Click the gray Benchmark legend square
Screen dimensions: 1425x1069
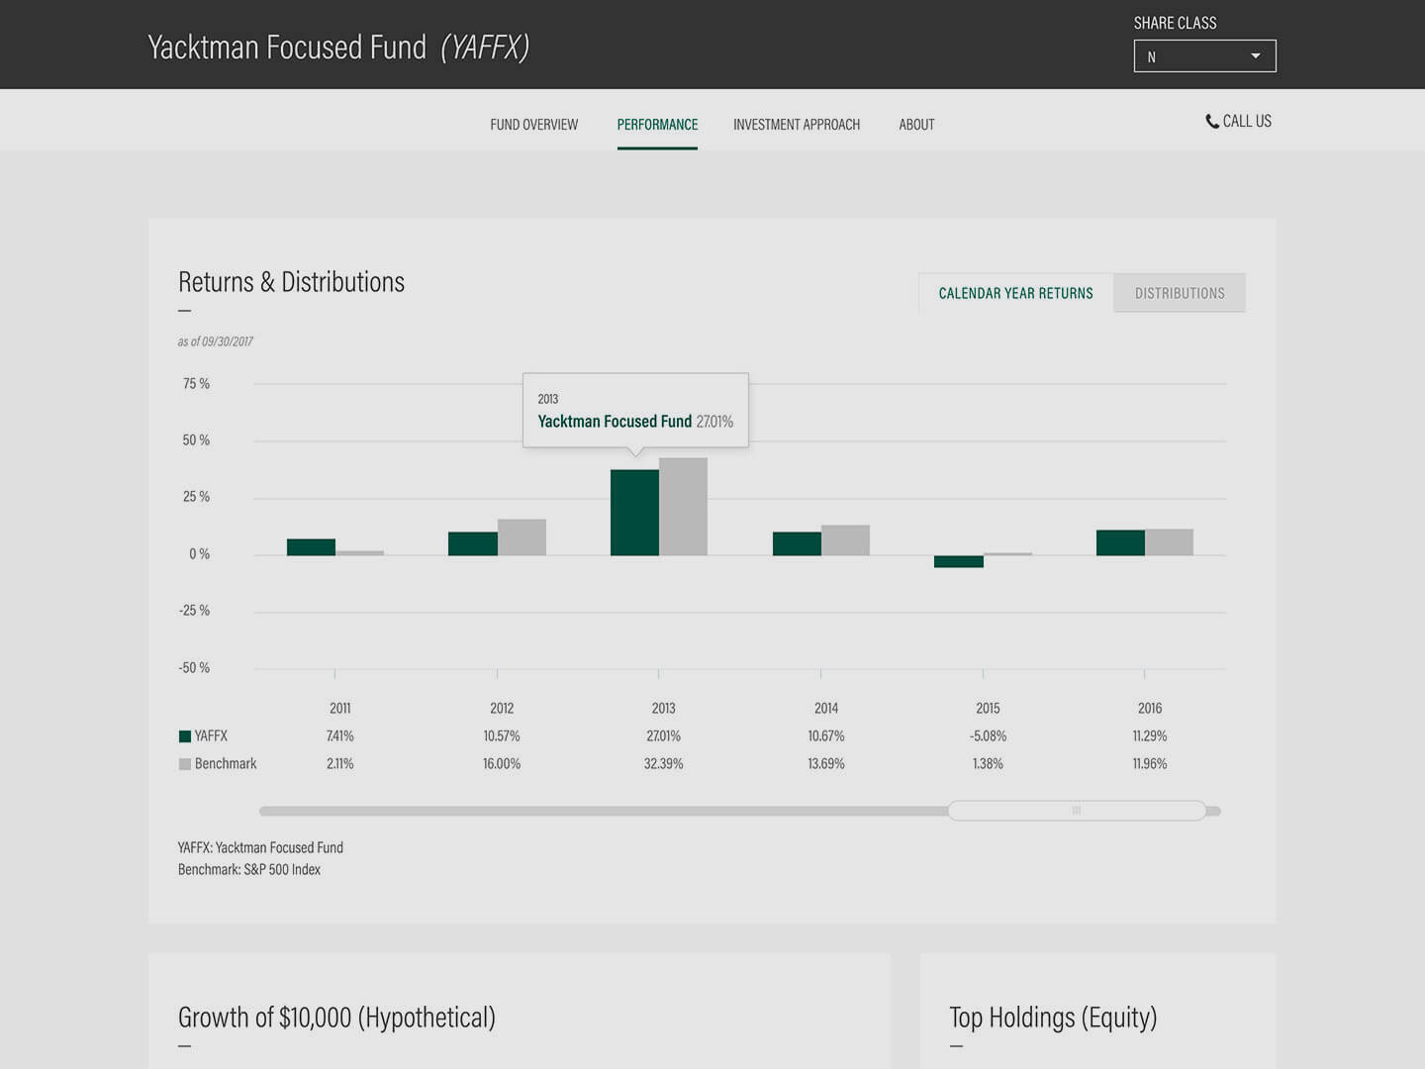(x=184, y=764)
